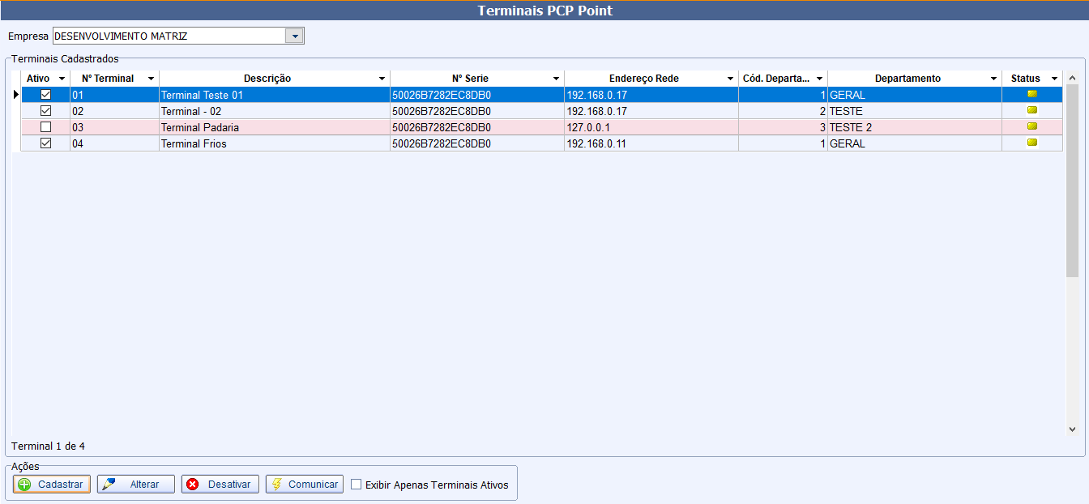
Task: Click the pencil icon on Alterar
Action: 109,485
